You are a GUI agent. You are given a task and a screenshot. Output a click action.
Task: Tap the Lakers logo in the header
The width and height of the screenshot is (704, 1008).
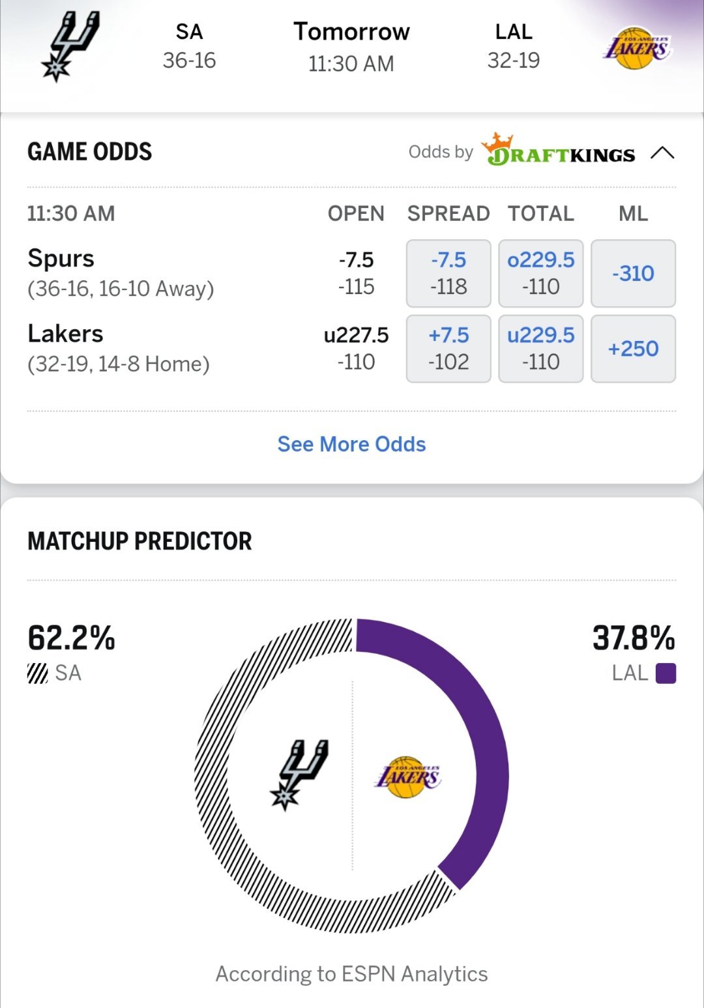(636, 48)
